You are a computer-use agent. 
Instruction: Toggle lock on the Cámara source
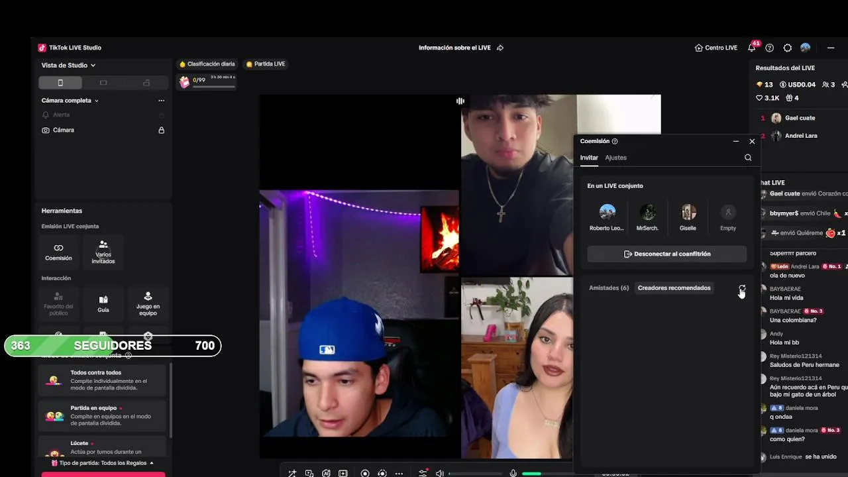pos(161,131)
